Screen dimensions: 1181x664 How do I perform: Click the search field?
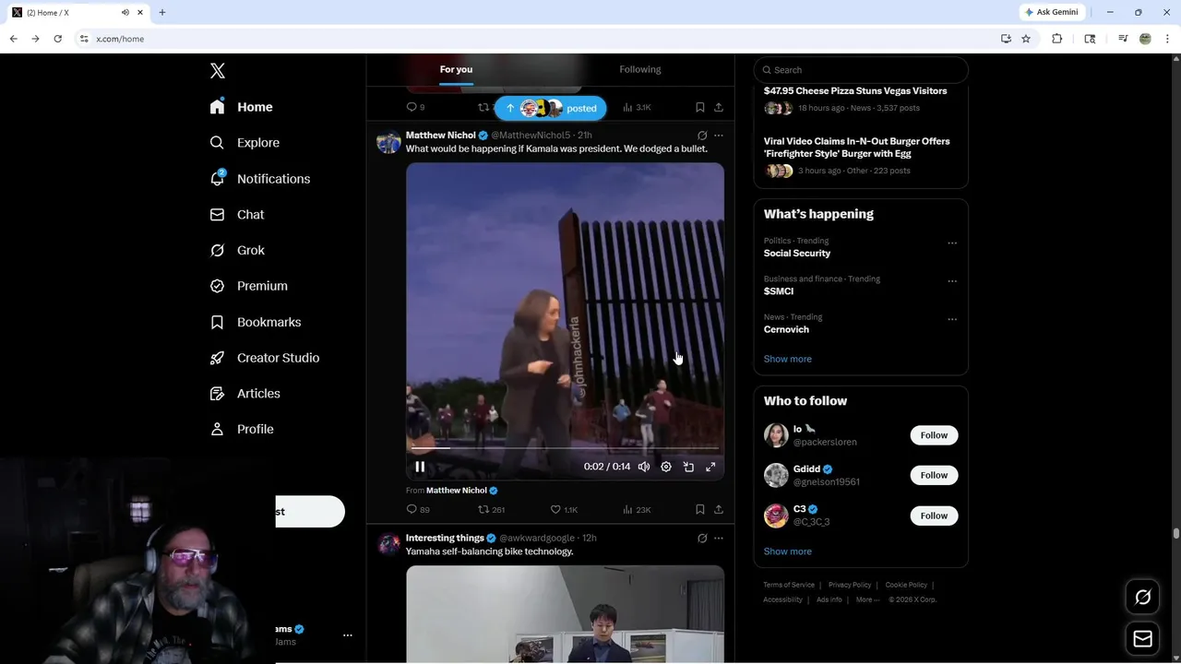(x=861, y=70)
